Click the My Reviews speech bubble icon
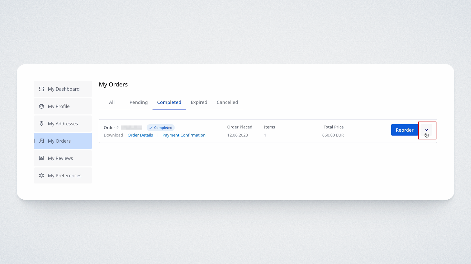This screenshot has width=471, height=264. [x=41, y=158]
